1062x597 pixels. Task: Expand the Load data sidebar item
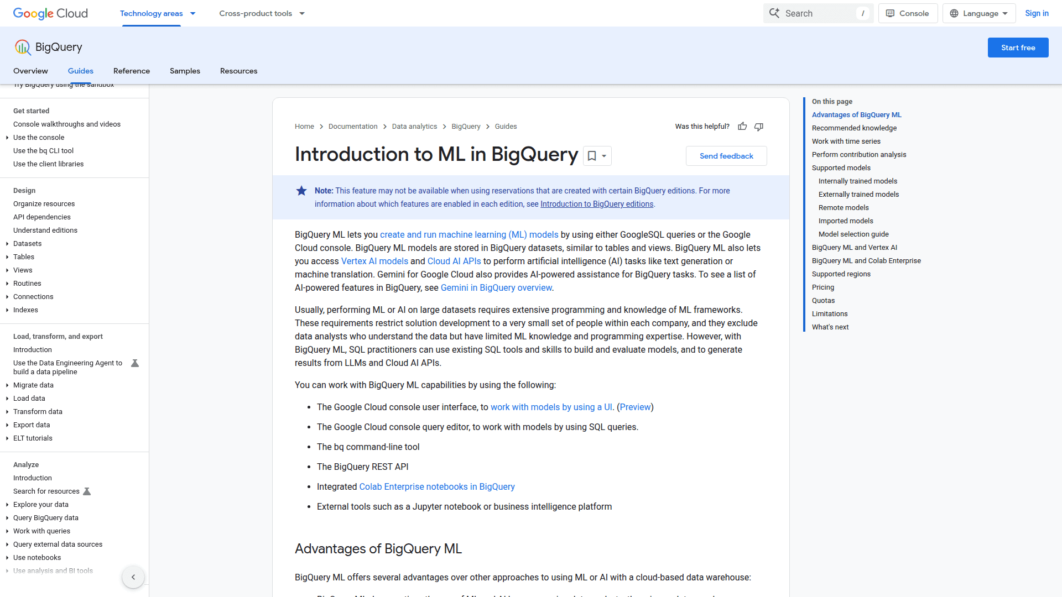[7, 399]
